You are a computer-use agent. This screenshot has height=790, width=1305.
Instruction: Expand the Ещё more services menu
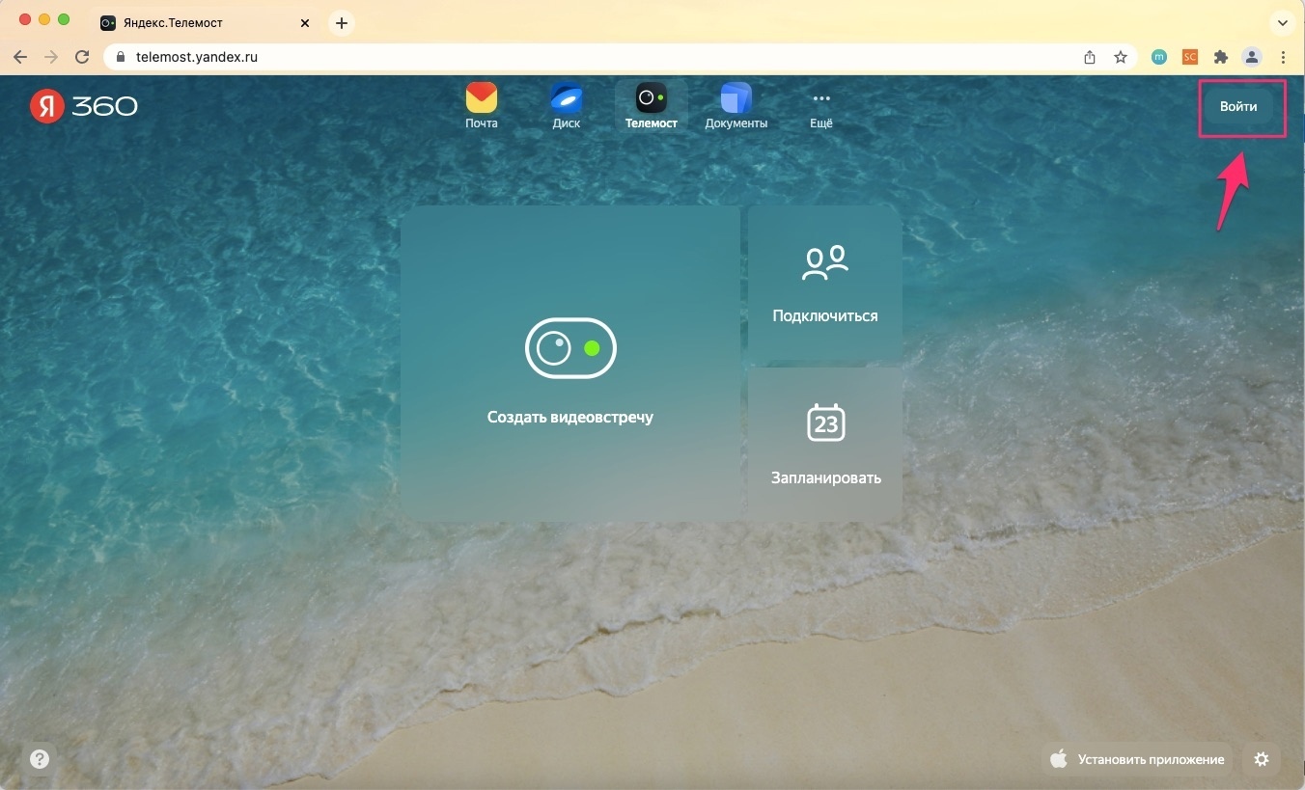(x=821, y=109)
